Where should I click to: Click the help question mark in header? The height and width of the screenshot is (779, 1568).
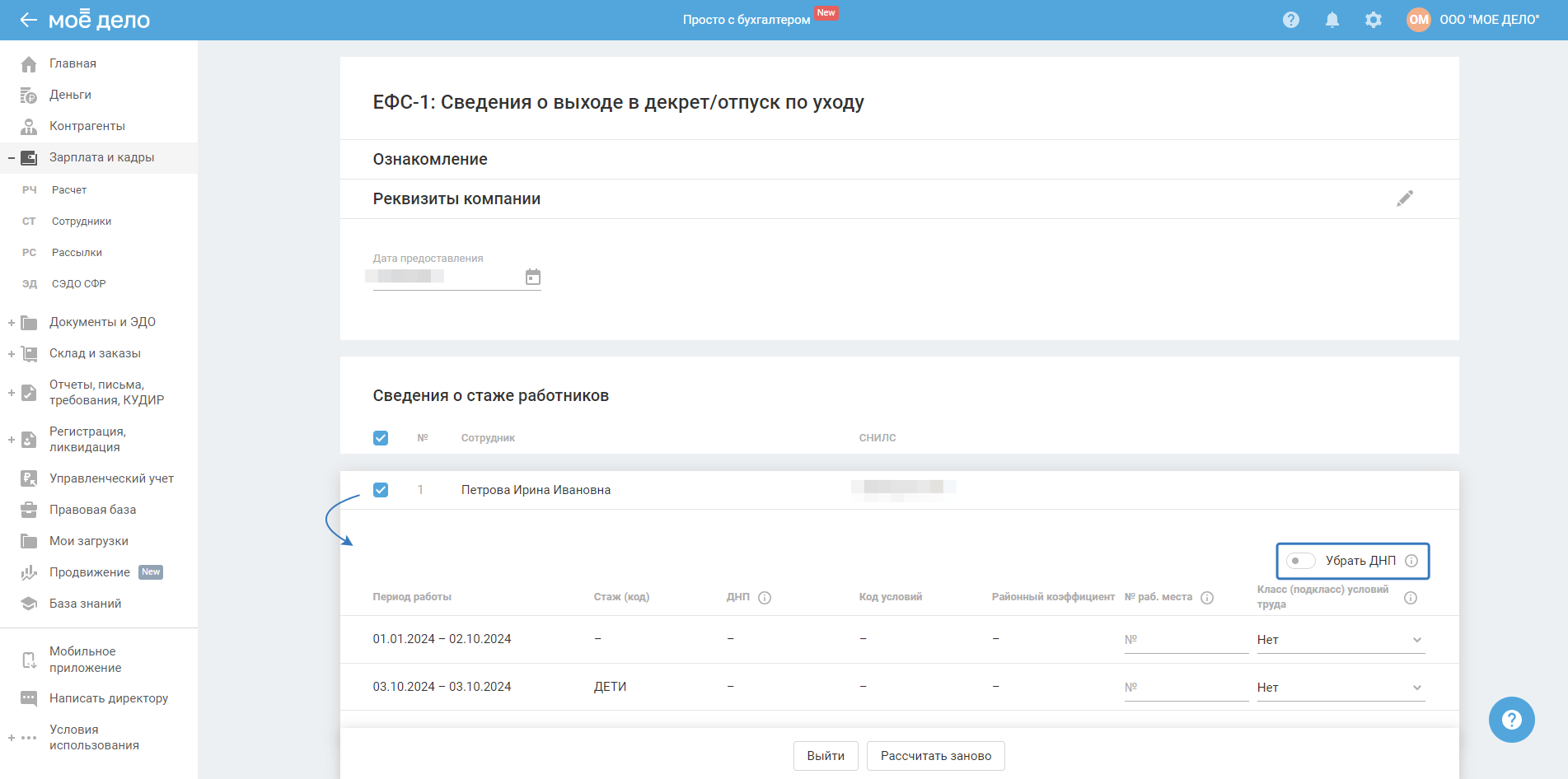coord(1290,20)
